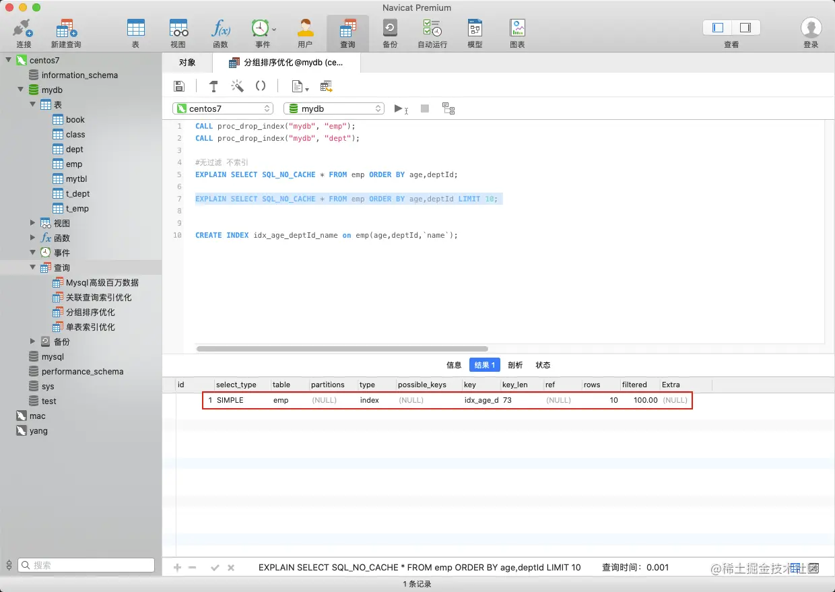The width and height of the screenshot is (835, 592).
Task: Open the centos7 connection dropdown
Action: pyautogui.click(x=223, y=108)
